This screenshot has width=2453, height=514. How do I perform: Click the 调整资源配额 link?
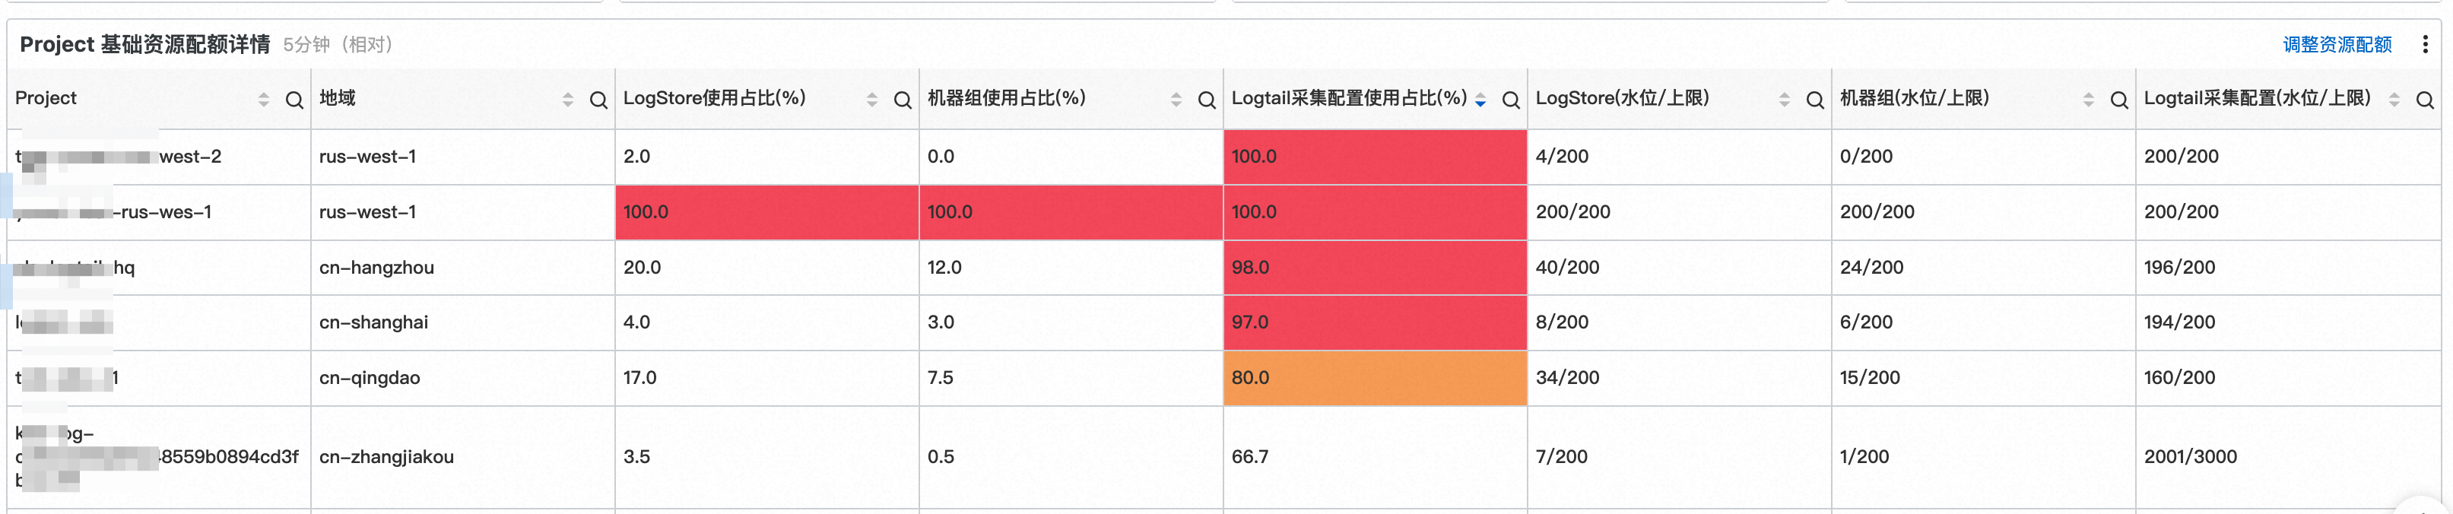pyautogui.click(x=2337, y=45)
